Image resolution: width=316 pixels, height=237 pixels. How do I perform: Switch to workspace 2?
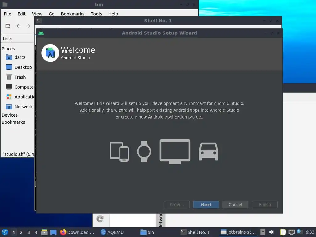(21, 232)
